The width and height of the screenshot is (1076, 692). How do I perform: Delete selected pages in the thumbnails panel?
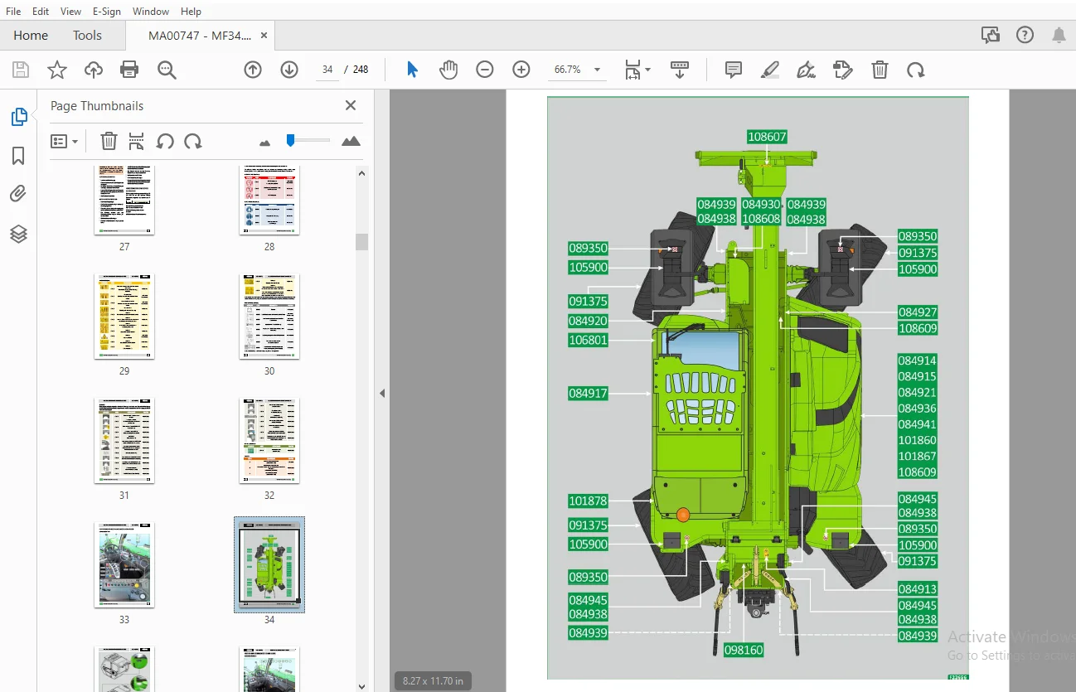pyautogui.click(x=109, y=141)
